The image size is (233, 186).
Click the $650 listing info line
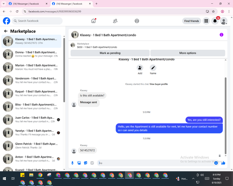97,47
